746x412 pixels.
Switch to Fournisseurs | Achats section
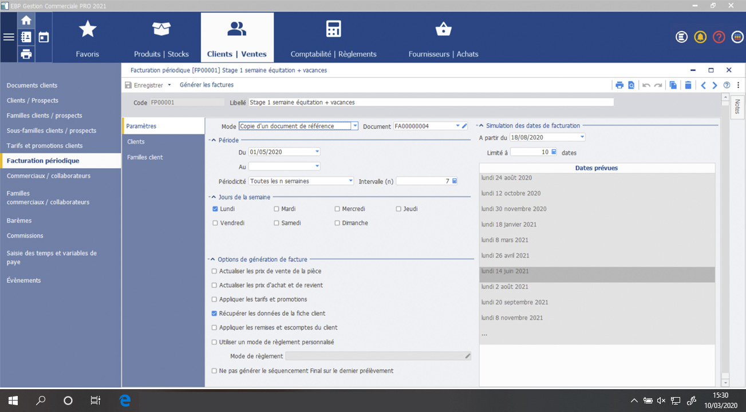click(443, 38)
